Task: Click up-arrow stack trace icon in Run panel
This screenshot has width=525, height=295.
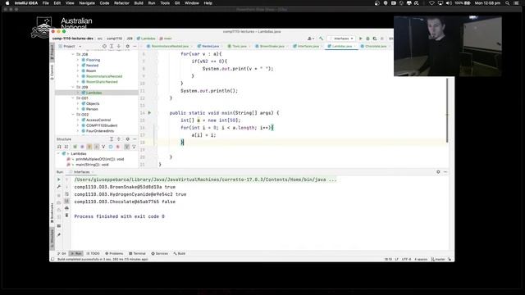Action: coord(66,179)
